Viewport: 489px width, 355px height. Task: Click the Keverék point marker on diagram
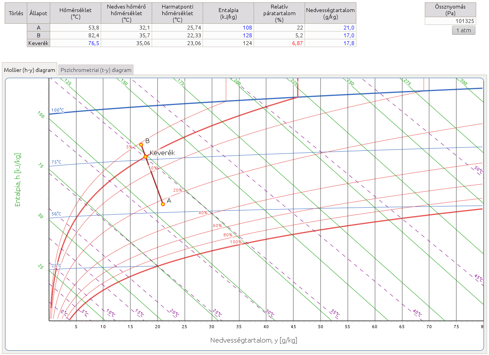(145, 157)
